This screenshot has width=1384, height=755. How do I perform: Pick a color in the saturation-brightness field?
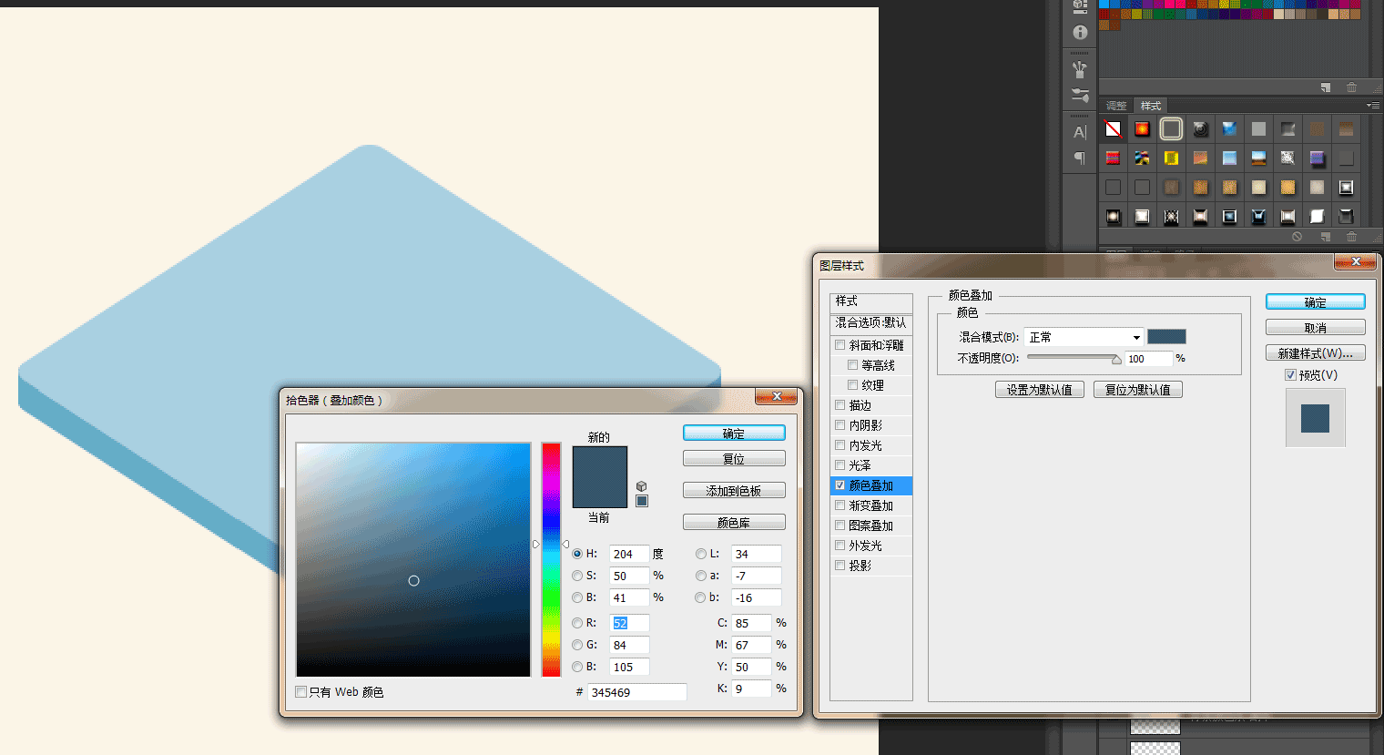point(413,560)
